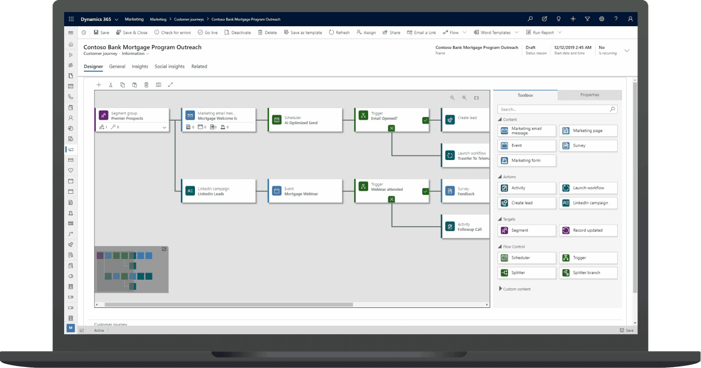Toggle the hamburger site map menu
This screenshot has height=368, width=701.
pyautogui.click(x=71, y=32)
